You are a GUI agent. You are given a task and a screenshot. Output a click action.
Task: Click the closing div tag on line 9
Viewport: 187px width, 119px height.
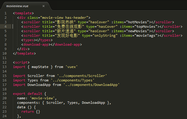coord(23,49)
